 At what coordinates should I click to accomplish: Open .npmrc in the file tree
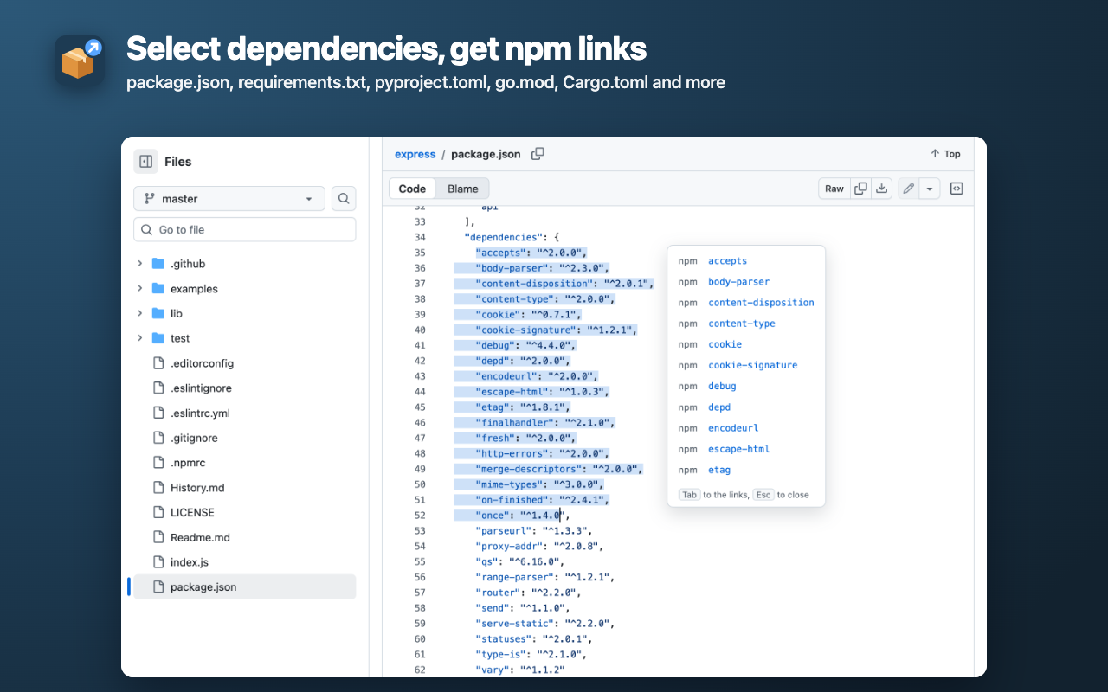[188, 463]
